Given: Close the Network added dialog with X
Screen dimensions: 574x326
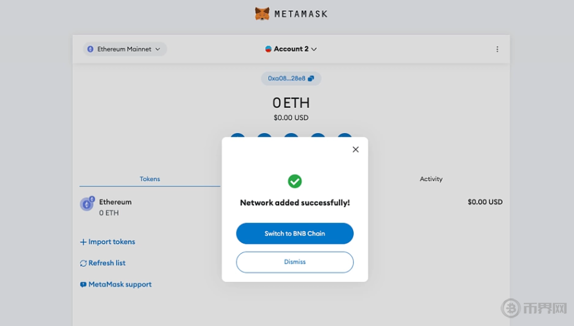Looking at the screenshot, I should point(356,149).
